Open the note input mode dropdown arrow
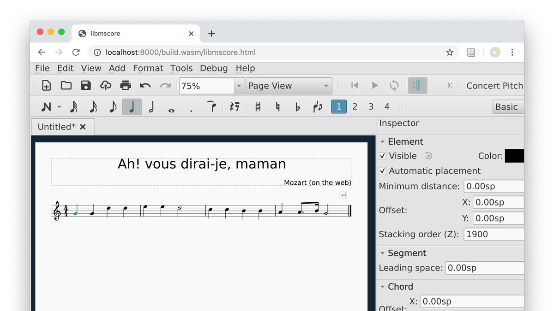The width and height of the screenshot is (554, 311). [x=60, y=107]
